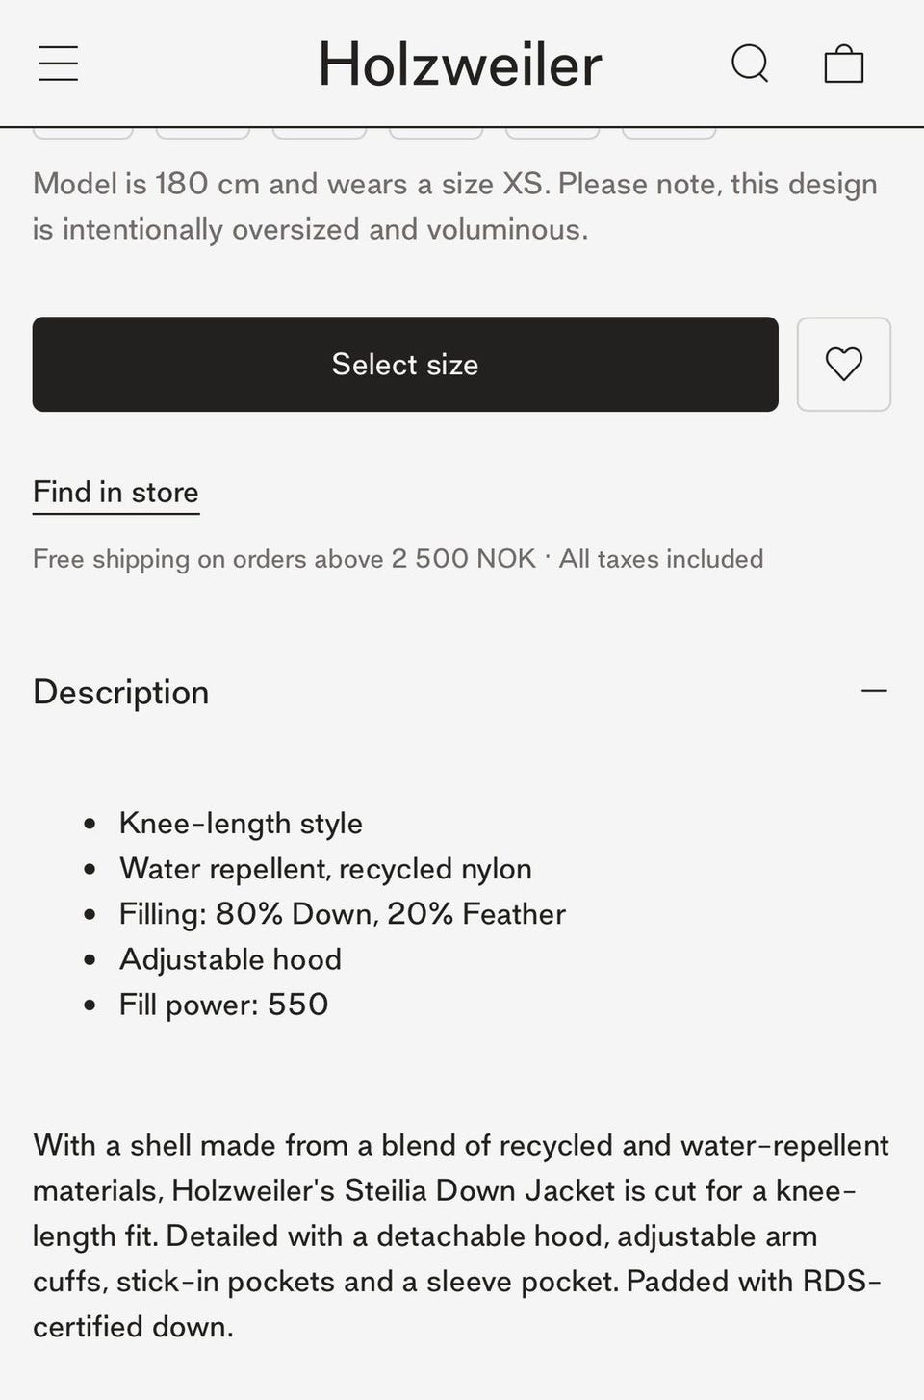Click the model size note text
Screen dimensions: 924x1400
point(454,207)
